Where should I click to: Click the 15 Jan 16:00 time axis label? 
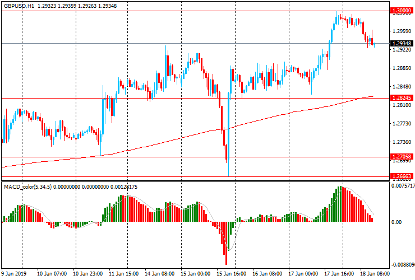[232, 273]
